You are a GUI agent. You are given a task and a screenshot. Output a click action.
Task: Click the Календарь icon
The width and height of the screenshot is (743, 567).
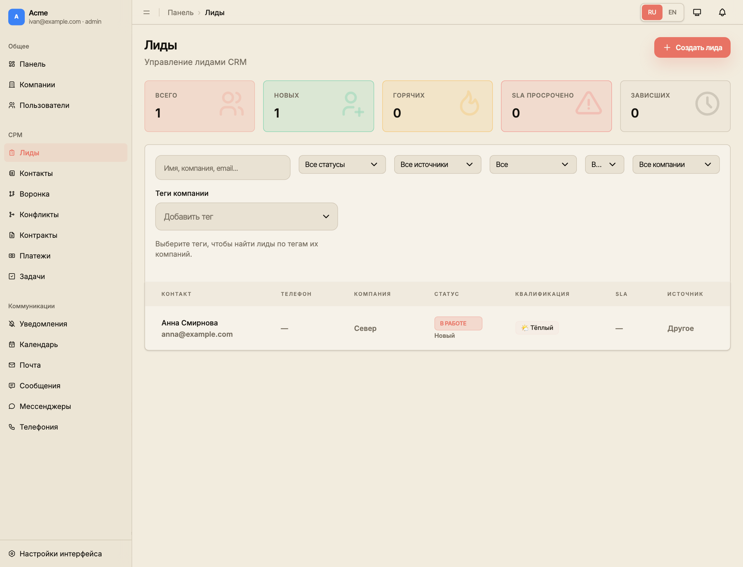[12, 344]
